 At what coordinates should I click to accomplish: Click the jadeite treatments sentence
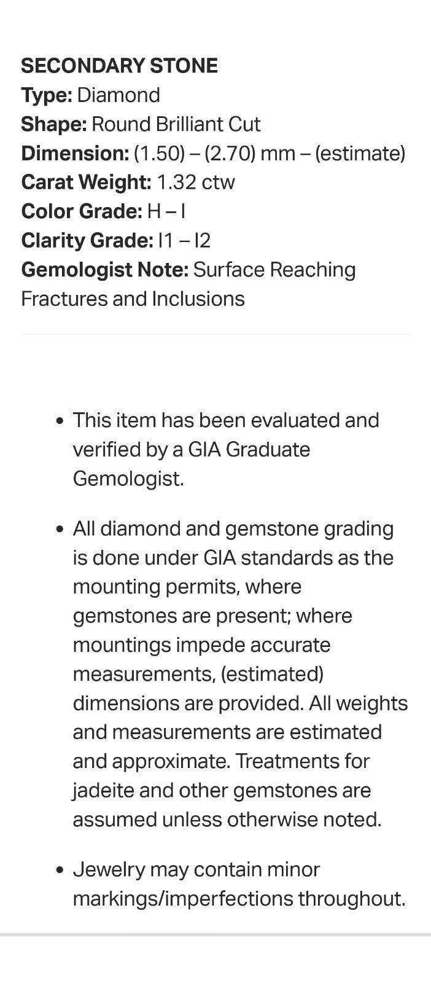coord(227,790)
